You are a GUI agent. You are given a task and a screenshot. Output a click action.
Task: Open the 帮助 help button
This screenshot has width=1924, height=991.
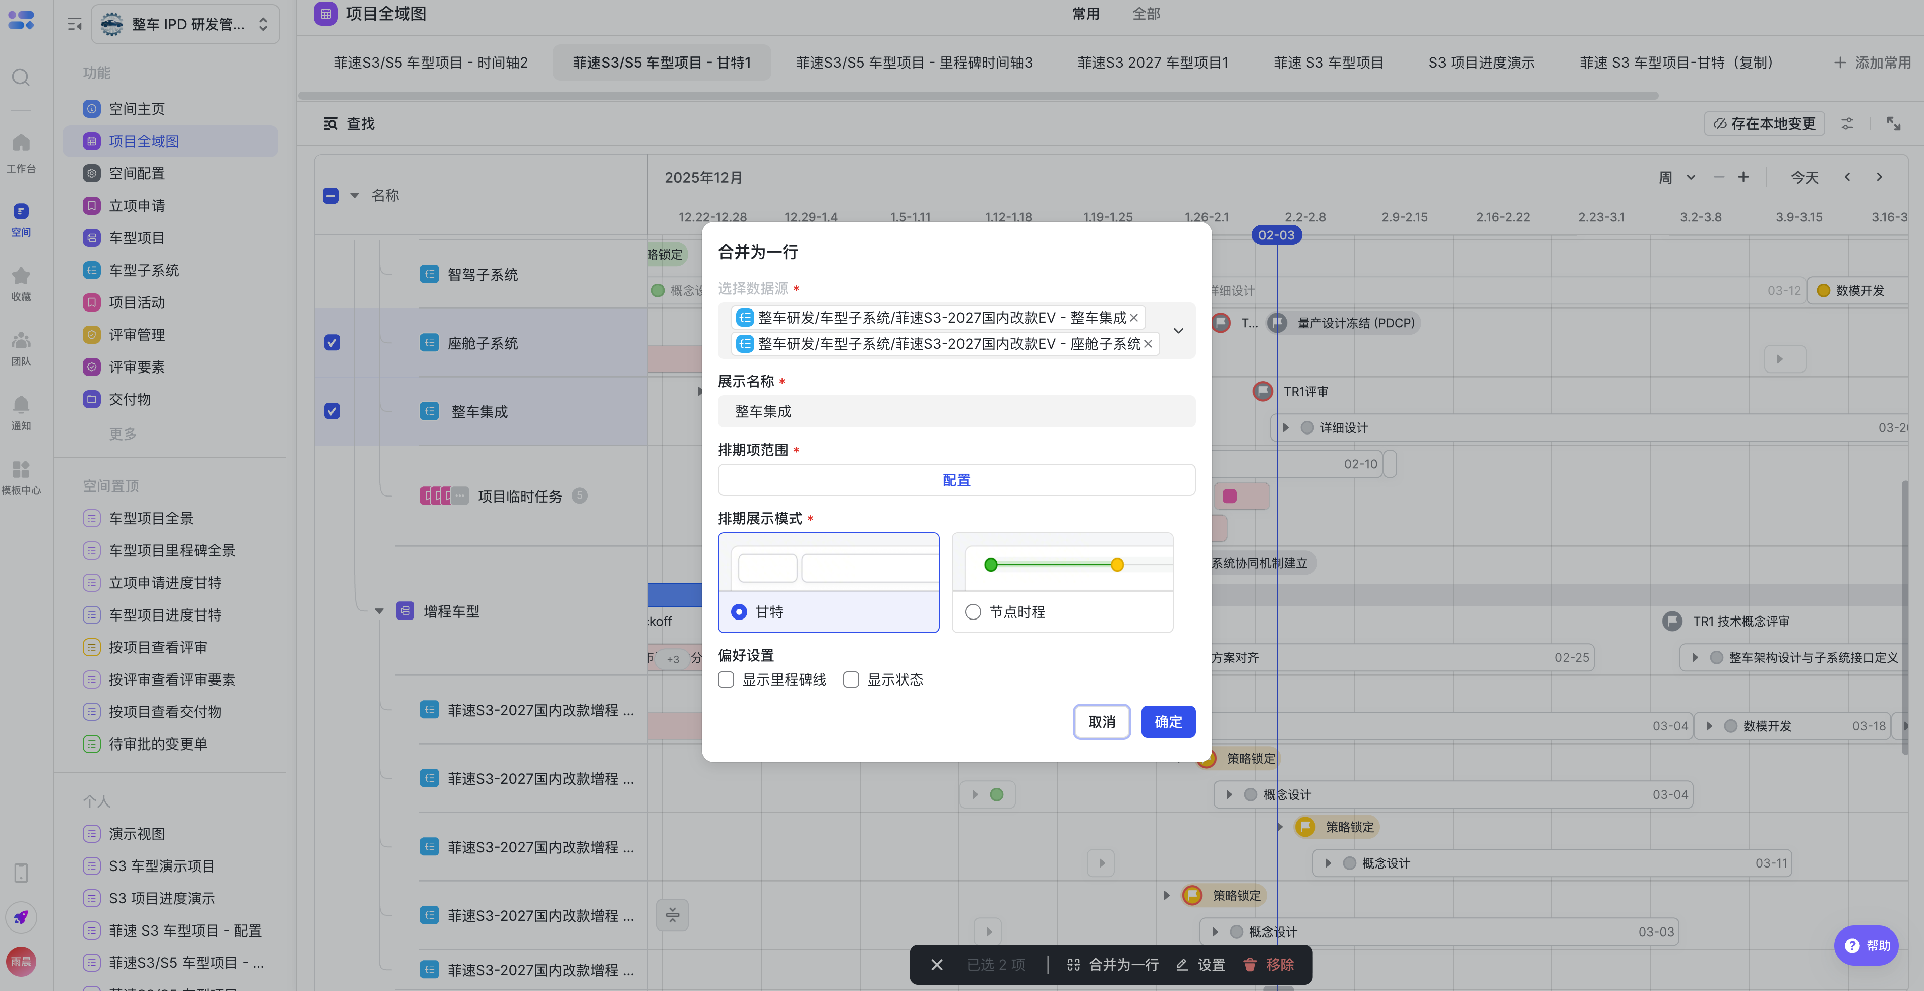(1866, 946)
